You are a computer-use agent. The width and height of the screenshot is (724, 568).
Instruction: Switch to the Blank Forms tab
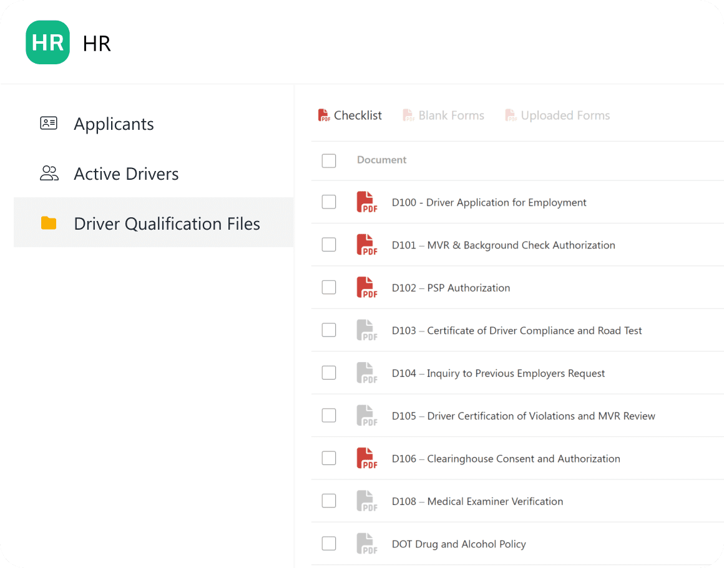click(444, 115)
